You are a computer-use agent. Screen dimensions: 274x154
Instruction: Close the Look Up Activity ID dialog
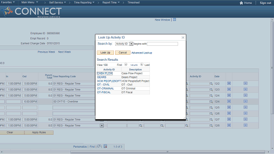[x=183, y=37]
